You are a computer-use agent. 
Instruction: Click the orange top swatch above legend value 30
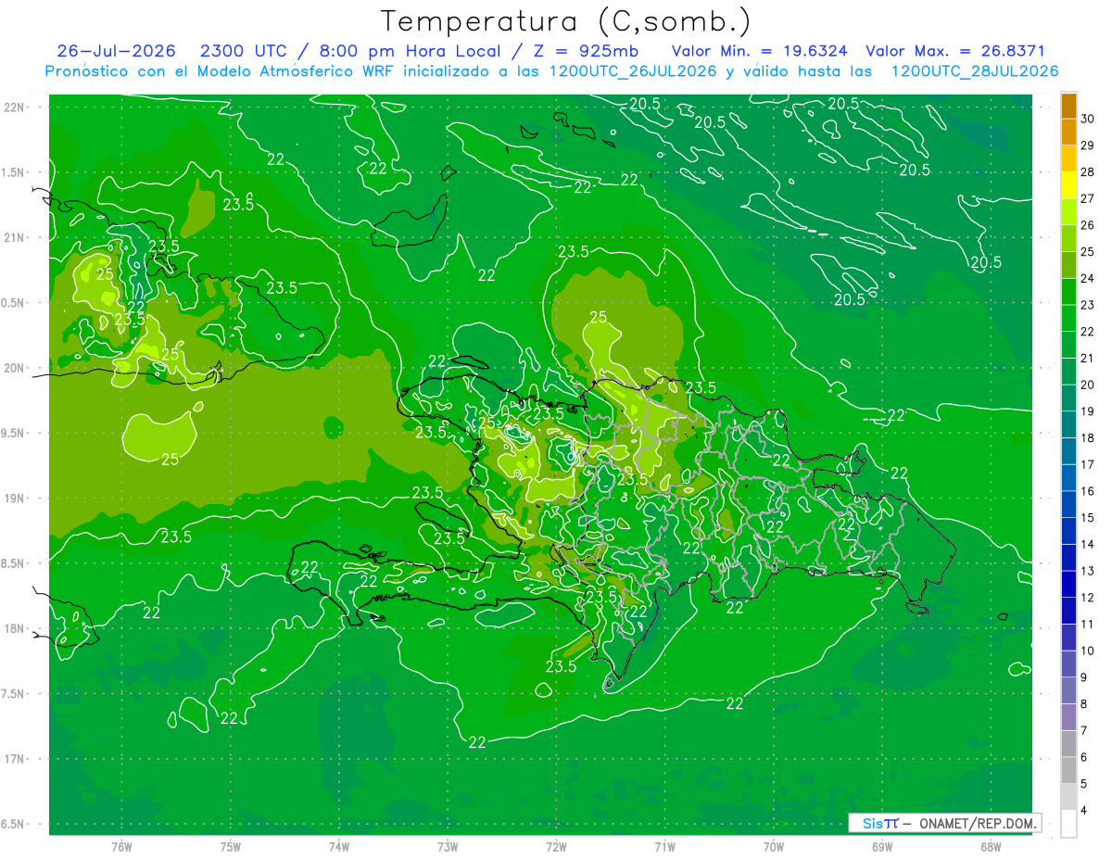tap(1068, 106)
